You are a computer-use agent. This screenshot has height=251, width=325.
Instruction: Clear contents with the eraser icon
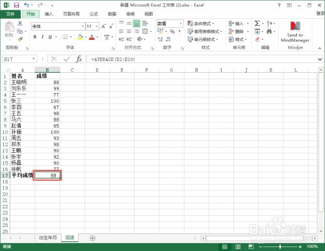click(x=257, y=39)
